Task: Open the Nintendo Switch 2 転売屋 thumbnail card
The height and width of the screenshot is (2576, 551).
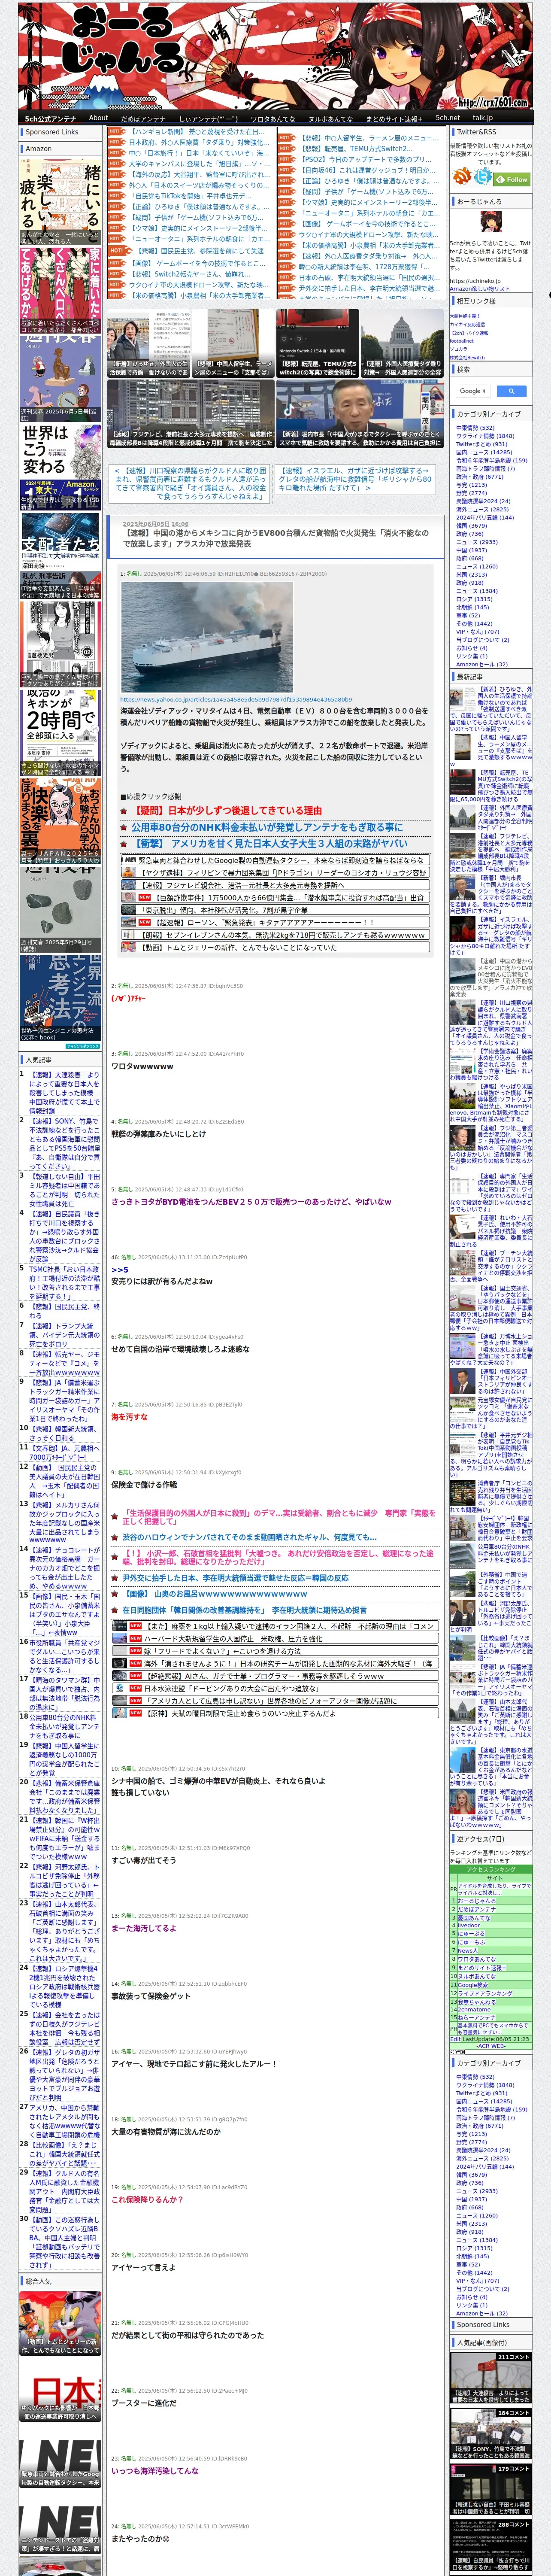Action: coord(317,344)
